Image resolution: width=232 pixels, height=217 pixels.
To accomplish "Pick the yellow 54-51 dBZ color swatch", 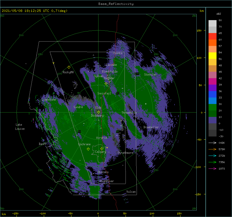I will 212,55.
